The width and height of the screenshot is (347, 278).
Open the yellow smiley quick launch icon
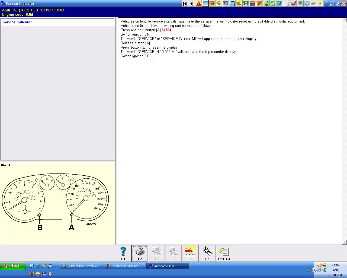(x=38, y=274)
